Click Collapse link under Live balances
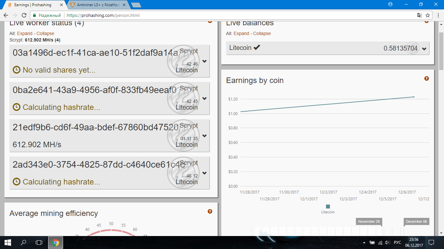The width and height of the screenshot is (444, 249). (x=262, y=33)
